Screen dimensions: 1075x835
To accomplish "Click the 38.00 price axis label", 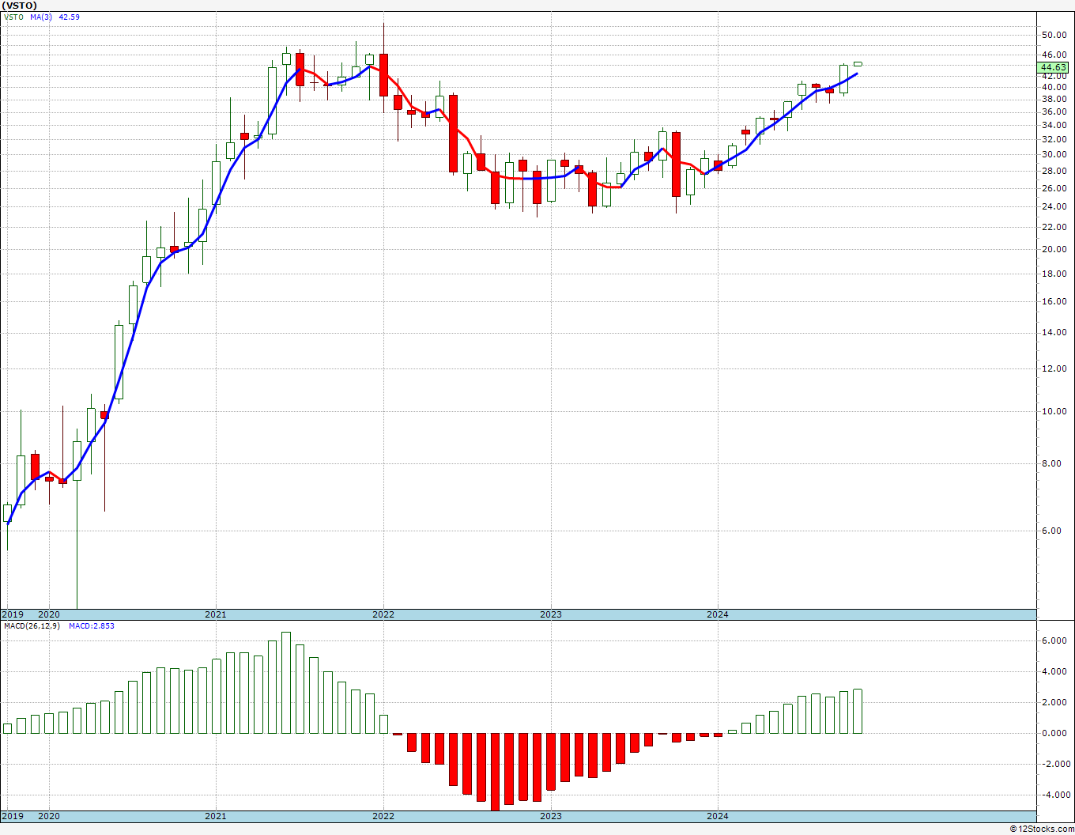I will pos(1054,100).
